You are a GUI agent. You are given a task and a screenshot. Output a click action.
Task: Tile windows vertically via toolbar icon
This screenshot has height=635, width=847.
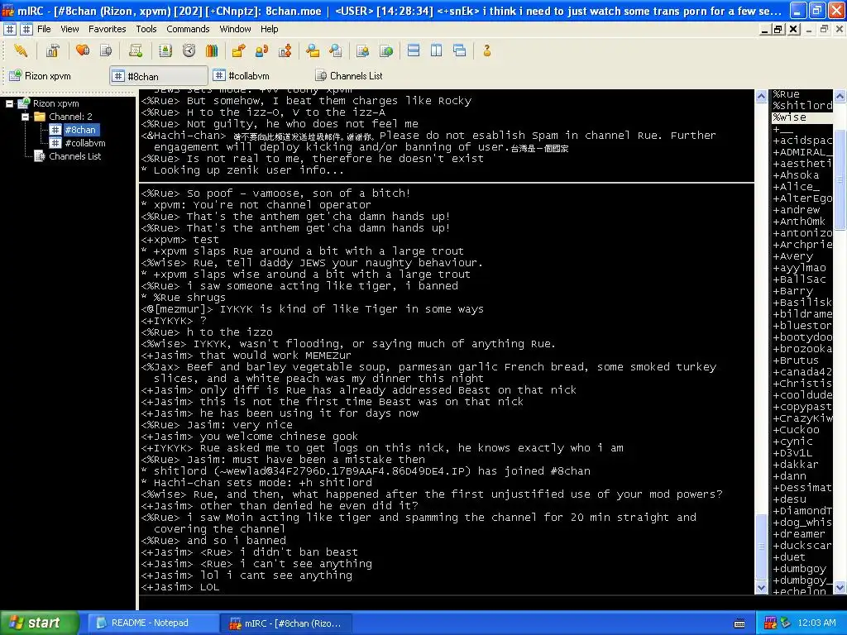[437, 50]
